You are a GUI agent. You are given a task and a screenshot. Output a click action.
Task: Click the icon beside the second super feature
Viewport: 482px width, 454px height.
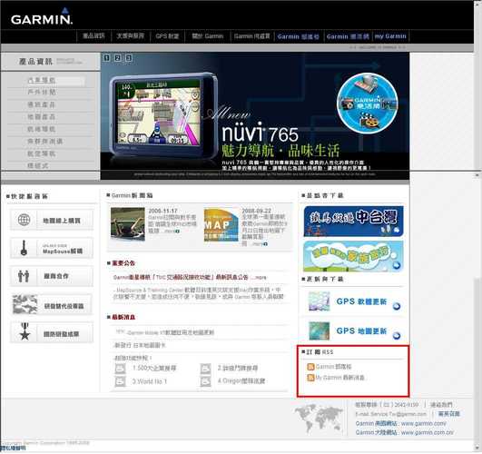[x=205, y=368]
